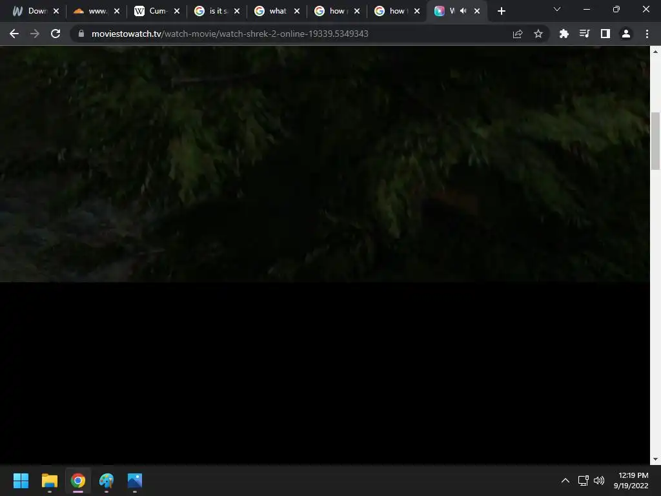
Task: Open the system volume tray icon
Action: [598, 480]
